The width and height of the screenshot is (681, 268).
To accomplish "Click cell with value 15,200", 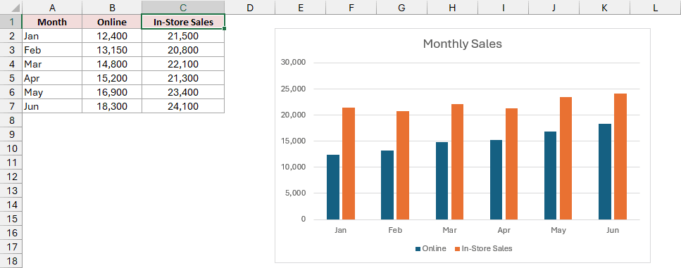I will [x=112, y=78].
